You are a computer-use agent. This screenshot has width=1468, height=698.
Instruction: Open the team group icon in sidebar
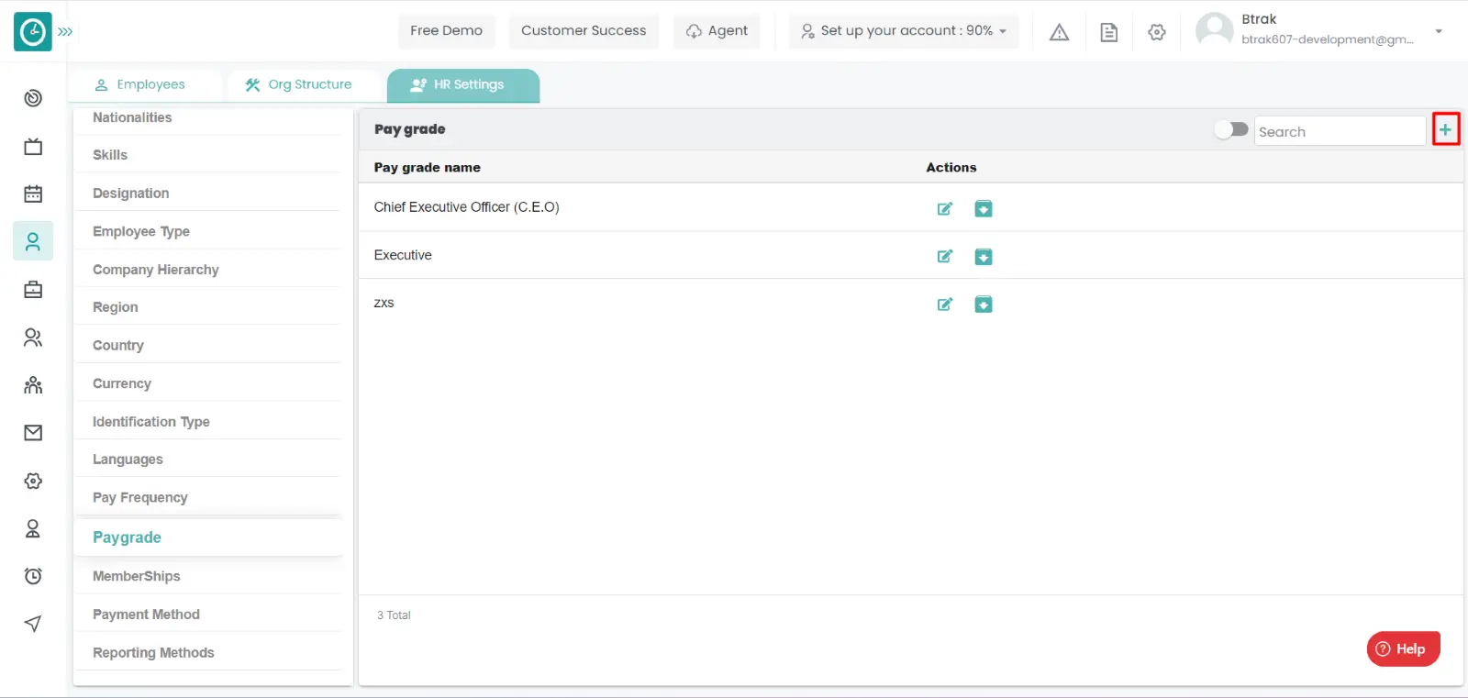tap(33, 385)
